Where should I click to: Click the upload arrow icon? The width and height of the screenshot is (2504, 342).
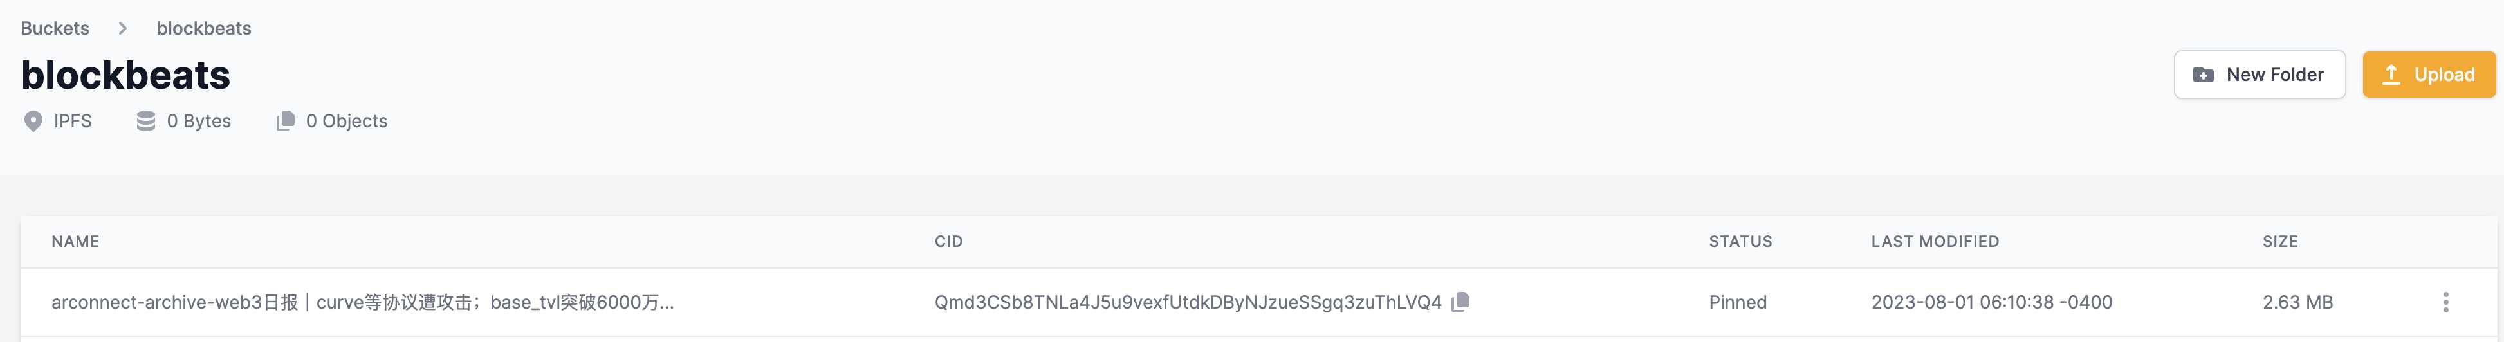tap(2391, 75)
